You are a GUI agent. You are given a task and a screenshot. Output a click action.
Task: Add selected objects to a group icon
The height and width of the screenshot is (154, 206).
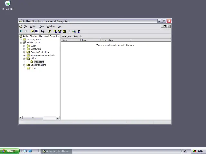click(x=79, y=31)
